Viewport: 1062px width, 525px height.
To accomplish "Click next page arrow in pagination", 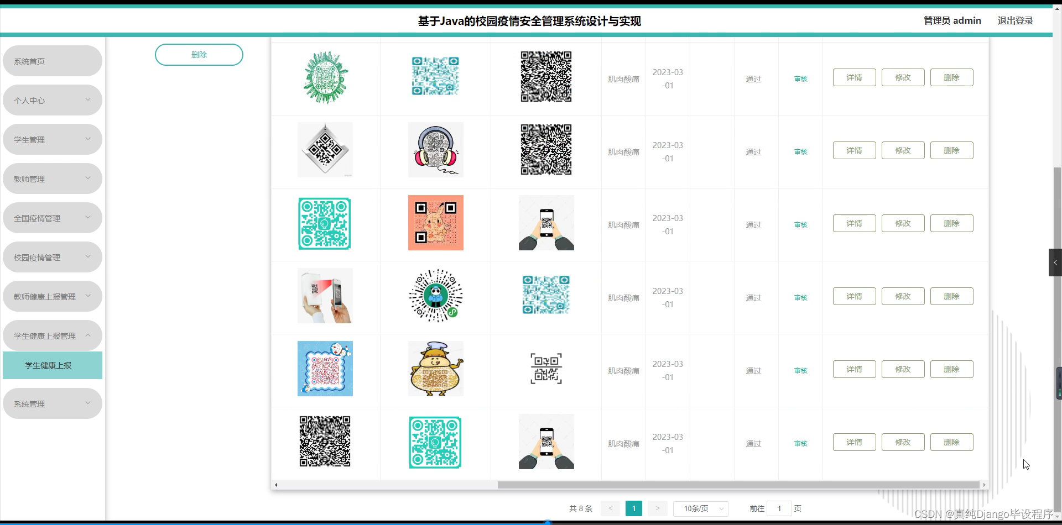I will coord(657,508).
